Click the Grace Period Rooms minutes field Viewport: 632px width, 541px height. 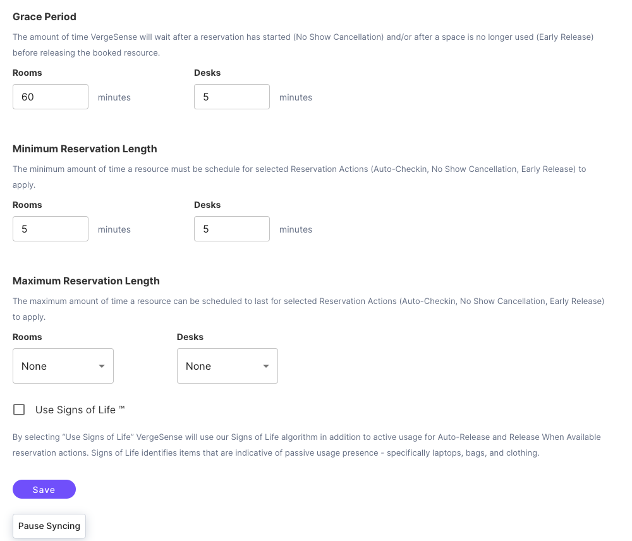tap(51, 97)
